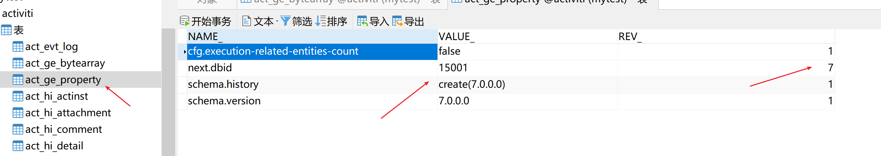This screenshot has height=156, width=881.
Task: Select act_ge_bytearray in the tree
Action: (65, 63)
